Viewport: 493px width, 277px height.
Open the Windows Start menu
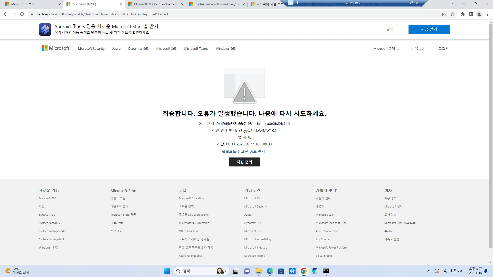click(x=167, y=271)
